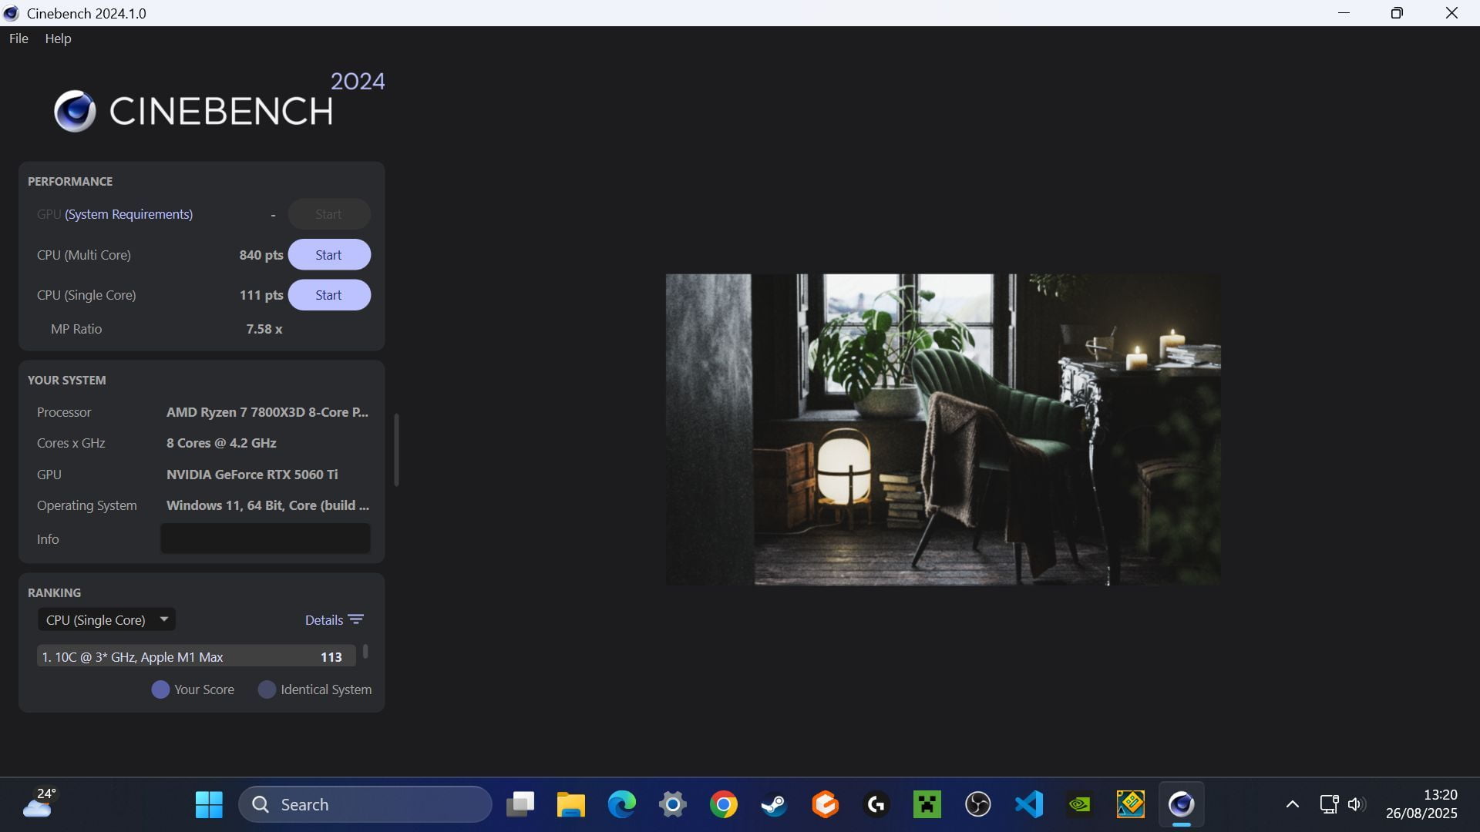Image resolution: width=1480 pixels, height=832 pixels.
Task: Launch Minecraft creeper icon in taskbar
Action: [927, 804]
